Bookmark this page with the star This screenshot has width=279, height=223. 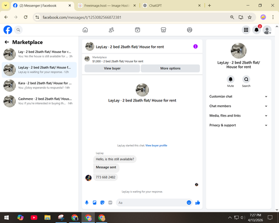click(x=249, y=17)
